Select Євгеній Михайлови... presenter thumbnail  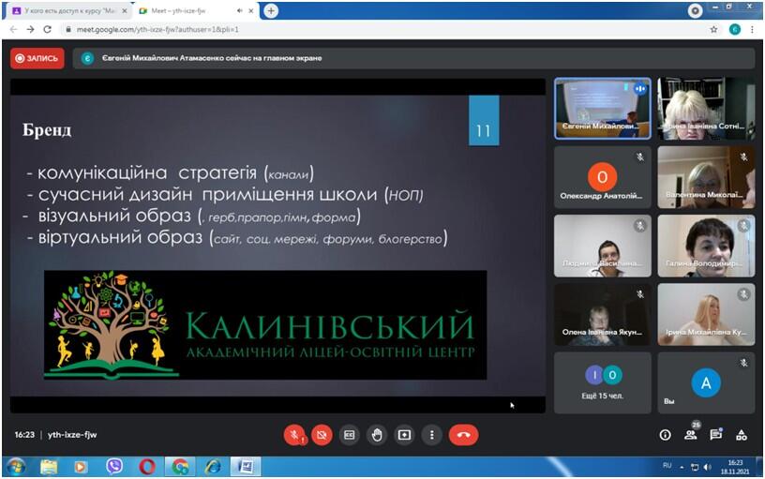click(x=603, y=109)
